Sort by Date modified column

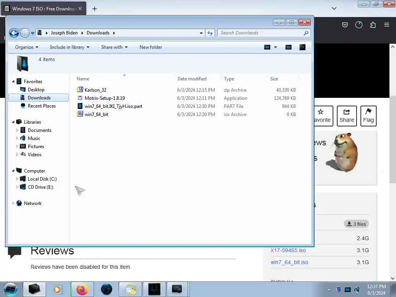(192, 79)
